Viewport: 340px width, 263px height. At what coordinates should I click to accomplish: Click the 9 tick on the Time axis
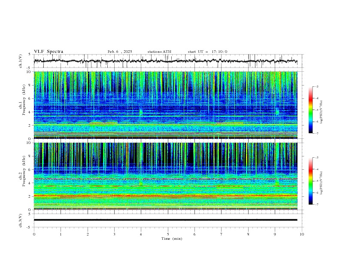click(x=275, y=234)
